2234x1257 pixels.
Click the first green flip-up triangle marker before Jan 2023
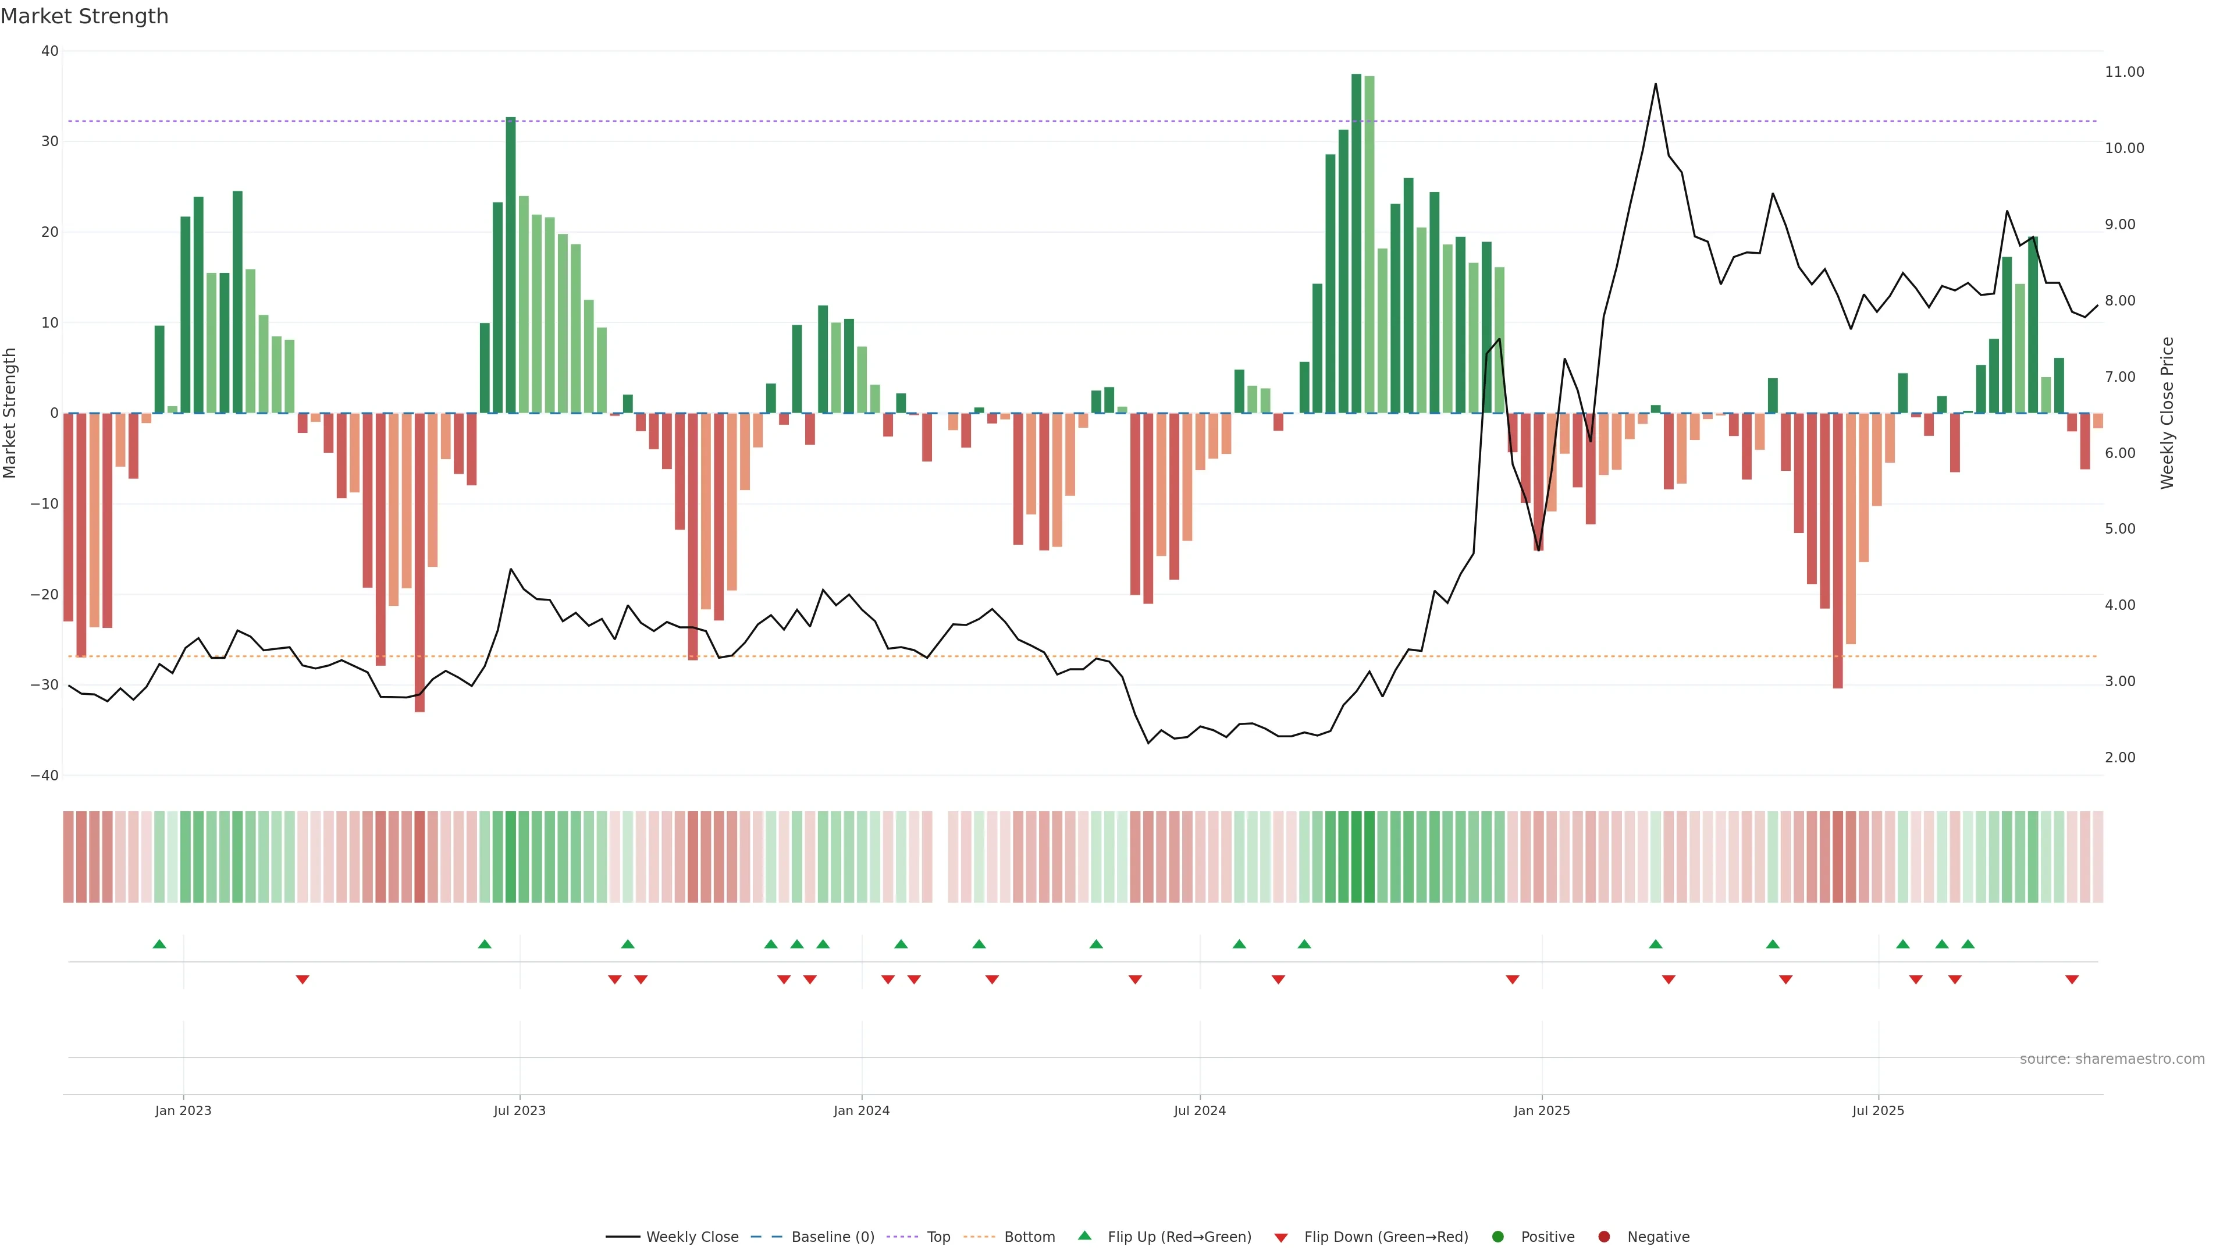tap(159, 944)
